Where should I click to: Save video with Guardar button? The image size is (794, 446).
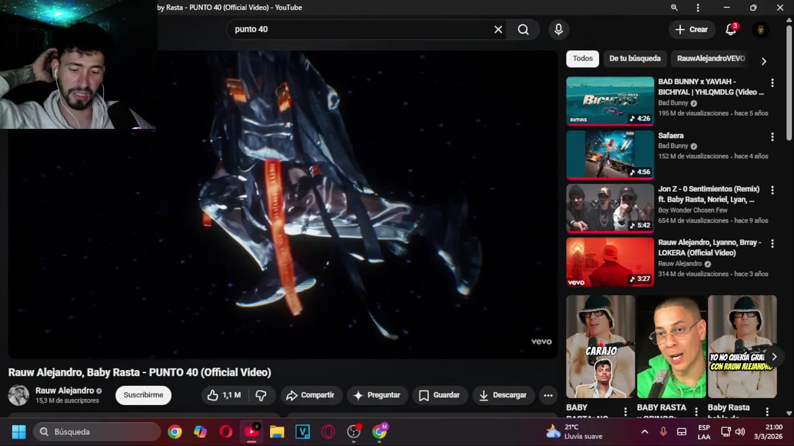439,395
